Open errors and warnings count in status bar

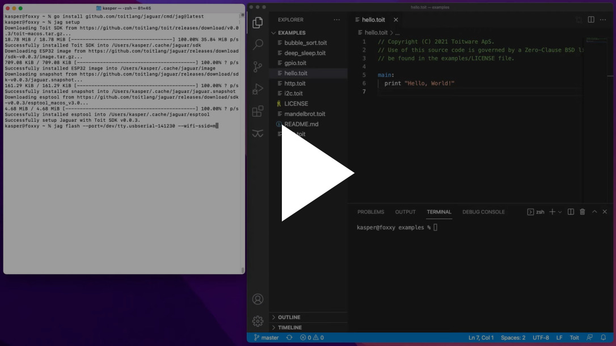point(312,338)
